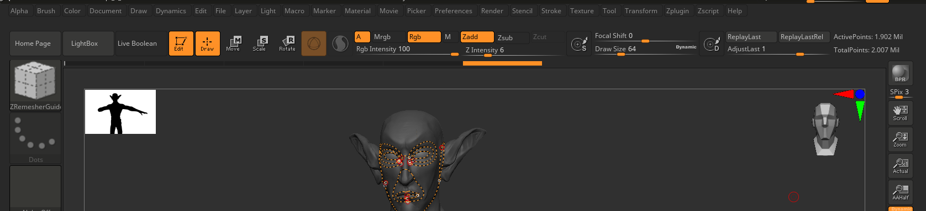Open the Material menu

point(357,10)
